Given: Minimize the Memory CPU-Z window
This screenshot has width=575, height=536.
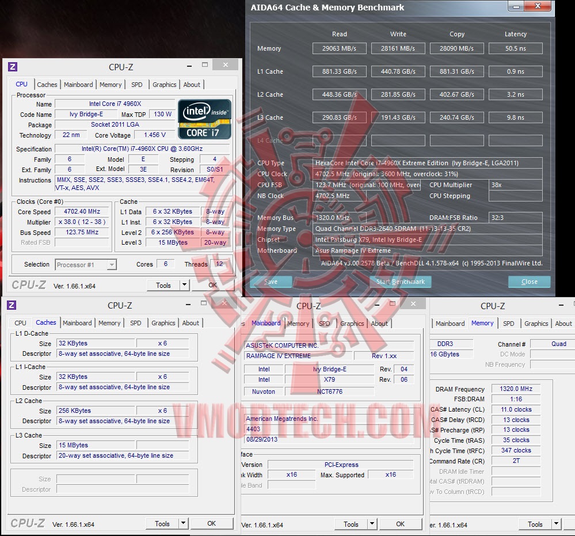Looking at the screenshot, I should pos(561,305).
